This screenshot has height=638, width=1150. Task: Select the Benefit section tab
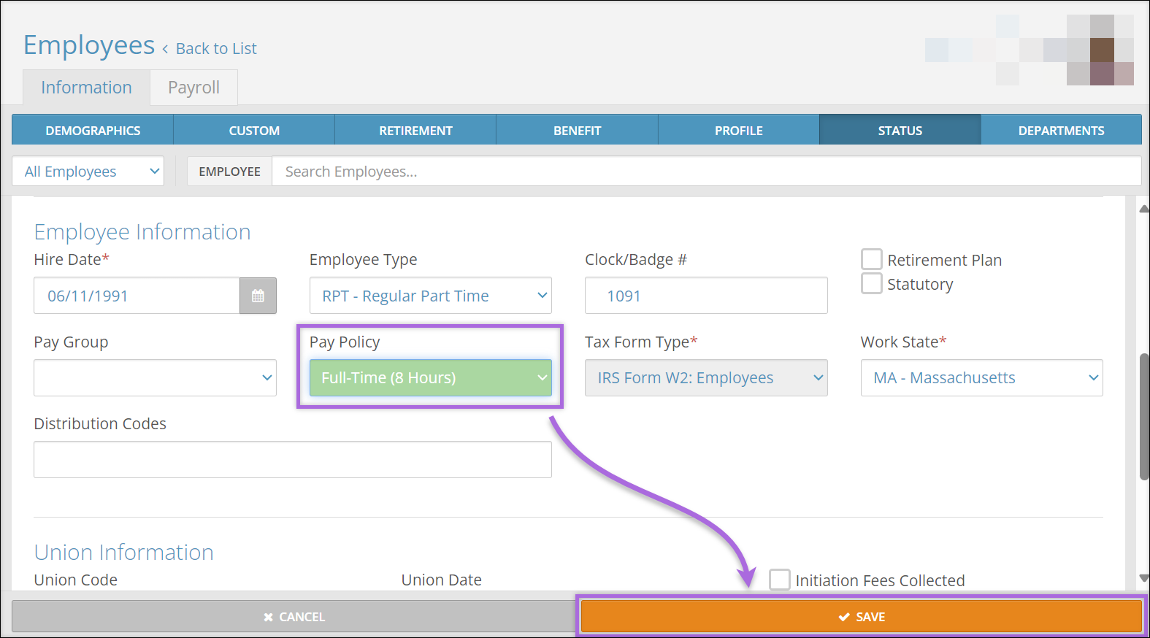pos(577,131)
